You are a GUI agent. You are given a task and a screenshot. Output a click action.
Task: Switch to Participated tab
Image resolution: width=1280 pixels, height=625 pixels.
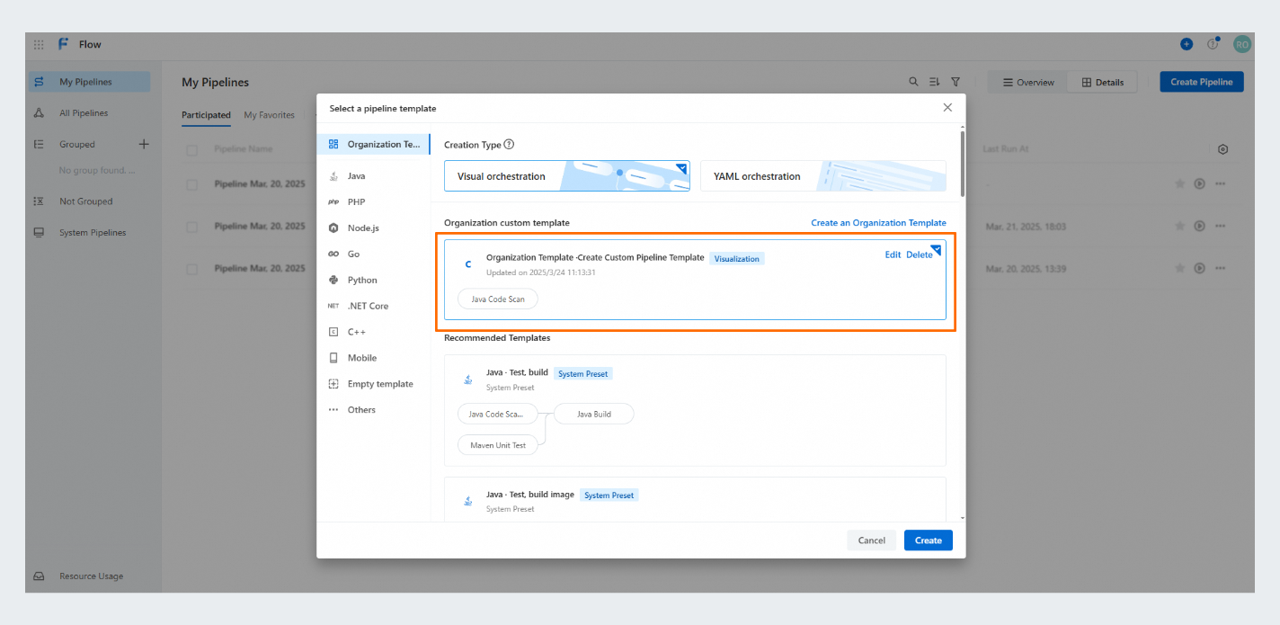[206, 115]
